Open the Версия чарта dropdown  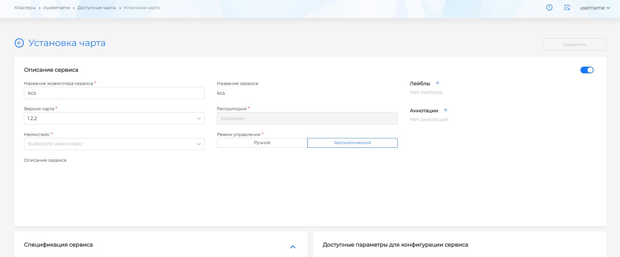pyautogui.click(x=114, y=118)
